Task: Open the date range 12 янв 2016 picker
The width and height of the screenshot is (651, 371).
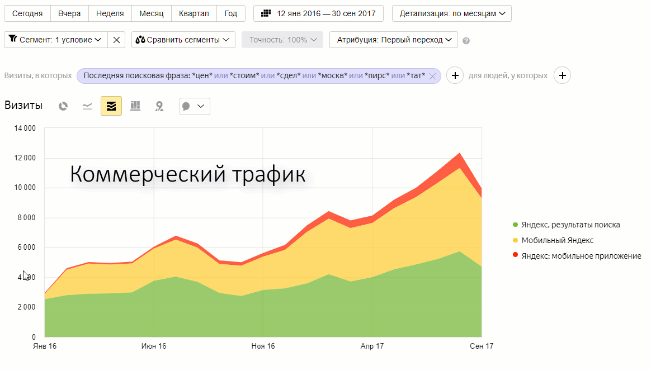Action: (x=318, y=13)
